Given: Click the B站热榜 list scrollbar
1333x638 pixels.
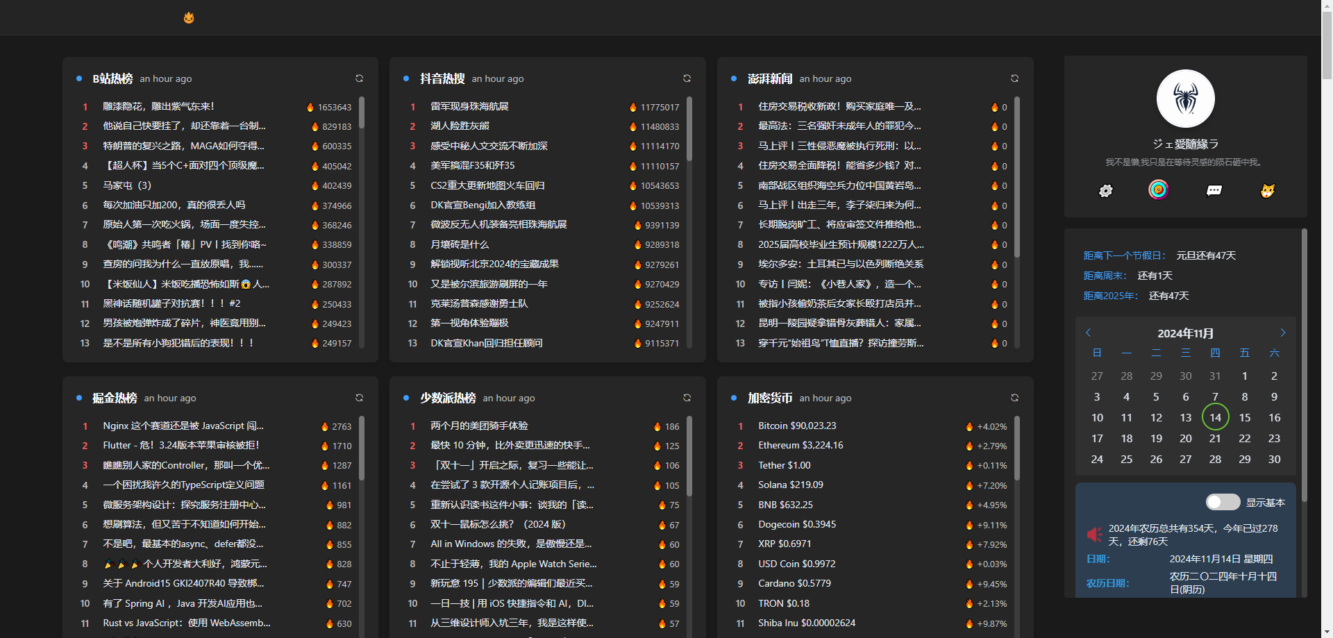Looking at the screenshot, I should tap(362, 112).
